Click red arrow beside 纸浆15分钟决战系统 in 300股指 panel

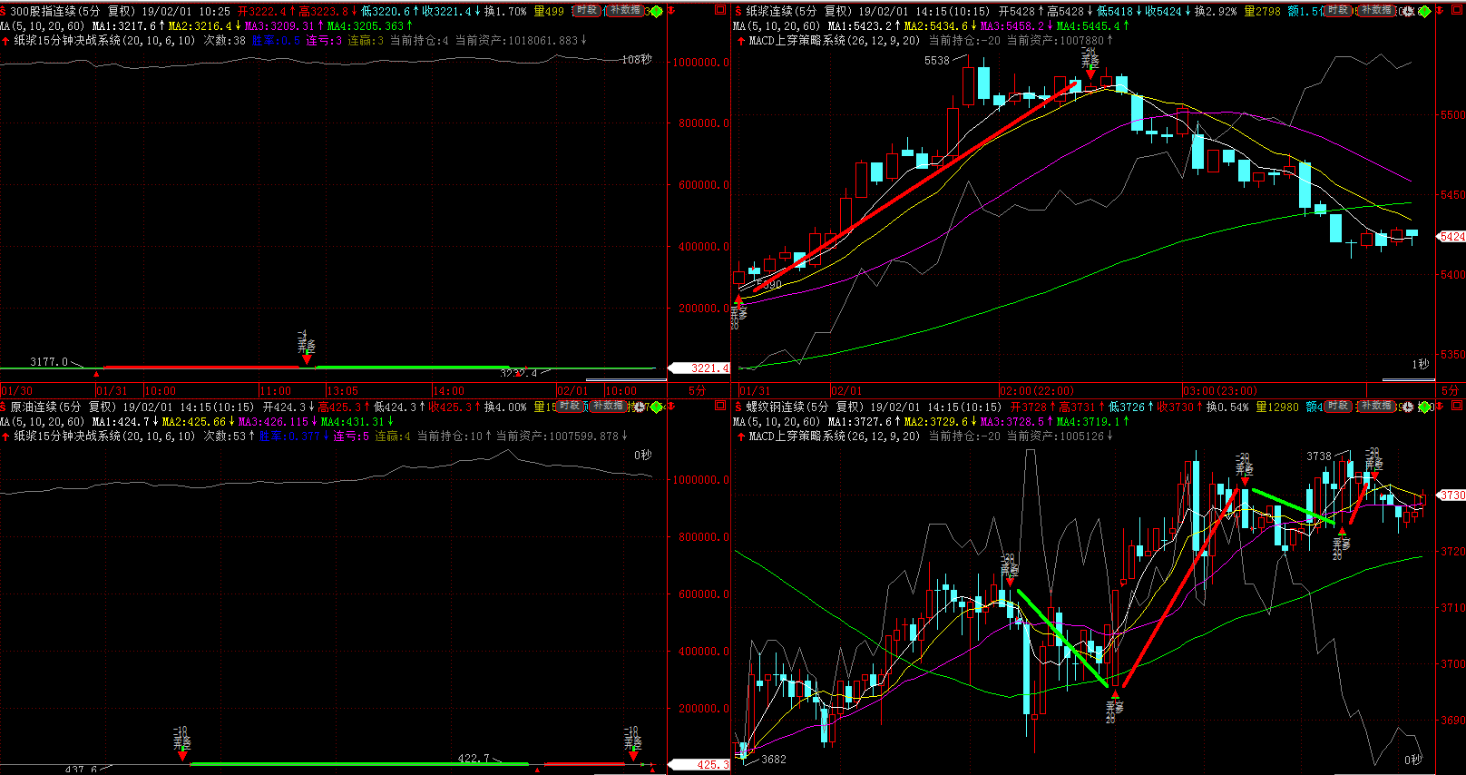[x=5, y=41]
